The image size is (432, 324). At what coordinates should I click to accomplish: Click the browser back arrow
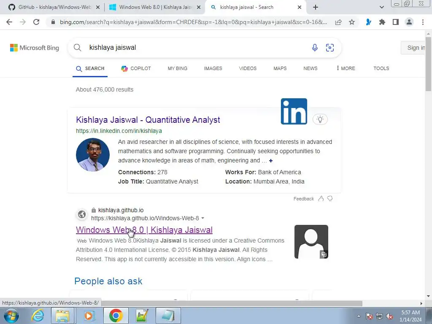pyautogui.click(x=9, y=22)
